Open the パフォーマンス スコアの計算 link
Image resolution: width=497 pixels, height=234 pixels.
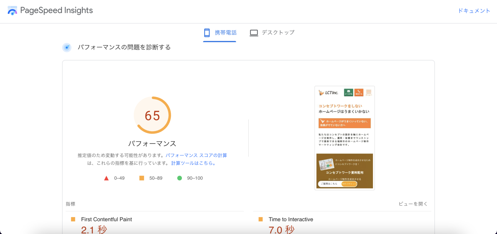(x=196, y=155)
